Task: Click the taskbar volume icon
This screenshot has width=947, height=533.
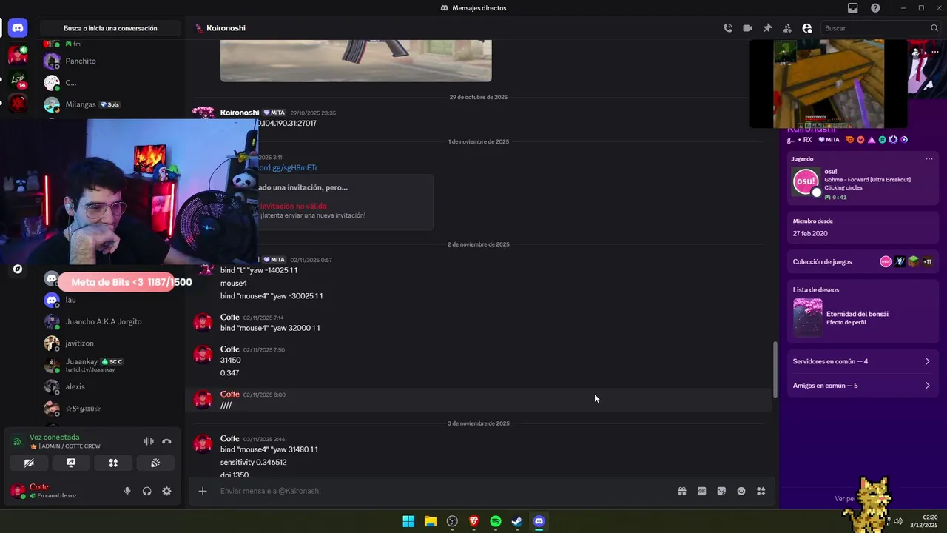Action: (x=897, y=521)
